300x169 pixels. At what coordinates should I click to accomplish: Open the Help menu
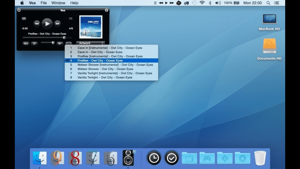[x=74, y=3]
